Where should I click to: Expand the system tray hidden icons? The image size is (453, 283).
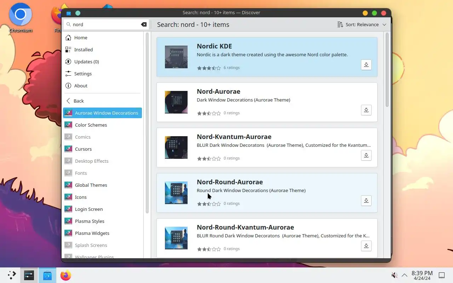pyautogui.click(x=404, y=275)
